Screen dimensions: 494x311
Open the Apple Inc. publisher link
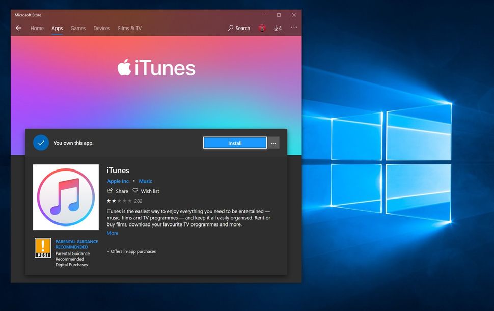[x=118, y=181]
